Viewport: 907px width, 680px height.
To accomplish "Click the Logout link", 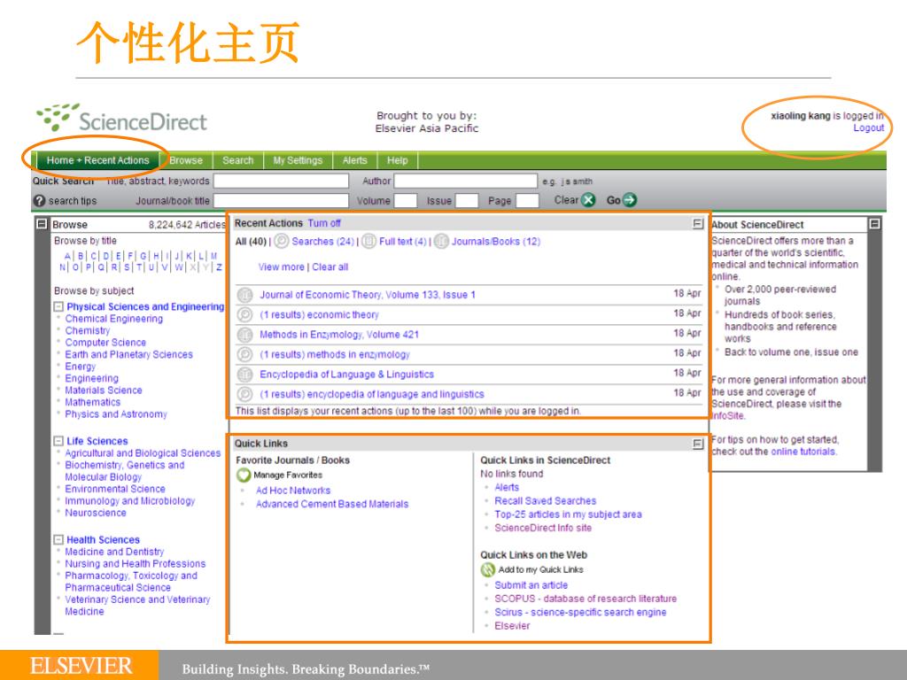I will (x=868, y=127).
